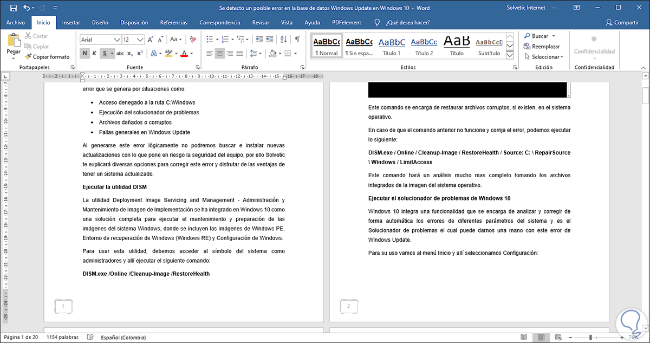650x343 pixels.
Task: Switch to read mode view in status bar
Action: 523,337
